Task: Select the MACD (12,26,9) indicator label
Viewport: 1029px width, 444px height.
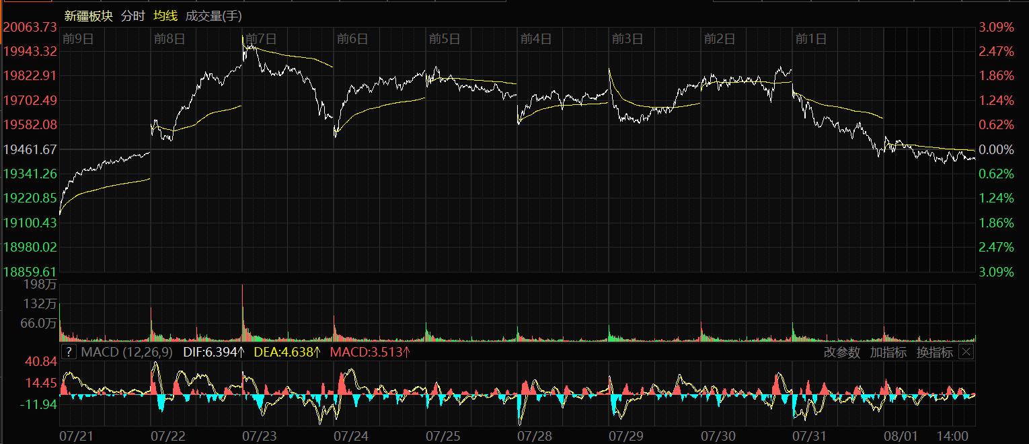Action: tap(127, 352)
